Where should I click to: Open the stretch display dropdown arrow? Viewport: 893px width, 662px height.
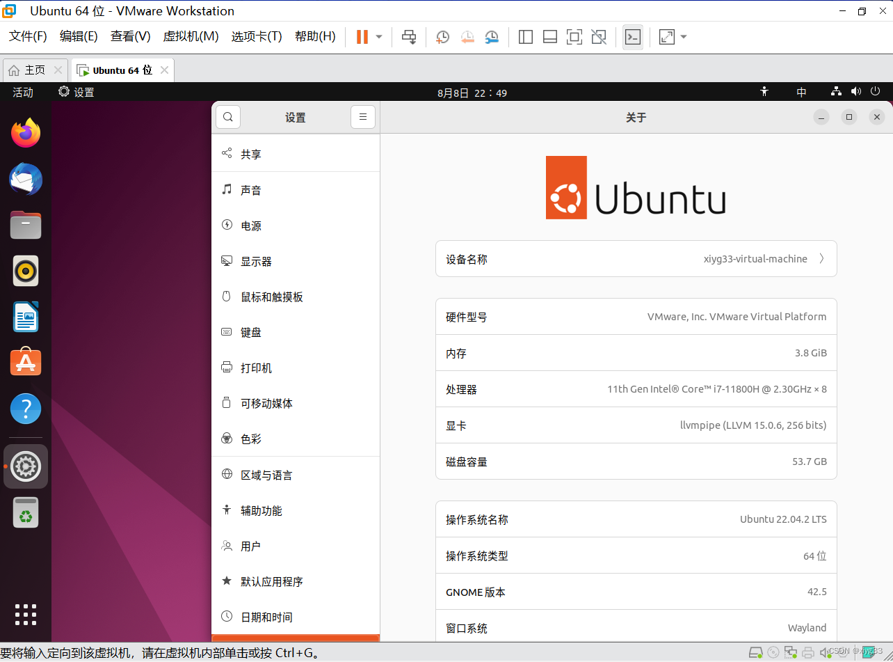pyautogui.click(x=684, y=37)
